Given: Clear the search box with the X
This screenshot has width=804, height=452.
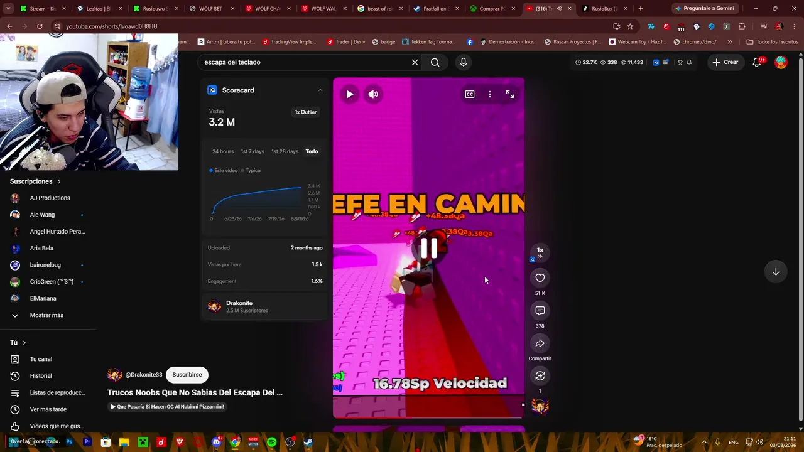Looking at the screenshot, I should [x=415, y=62].
